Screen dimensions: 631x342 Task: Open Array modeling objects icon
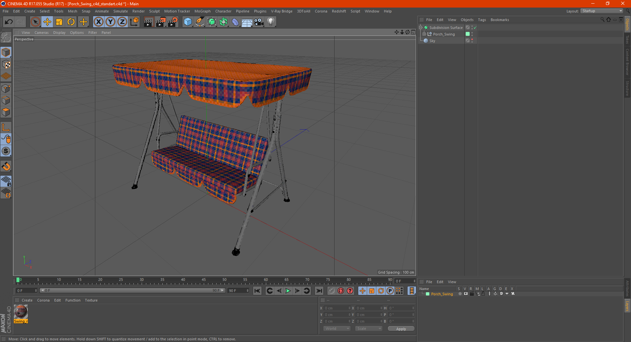click(x=224, y=22)
